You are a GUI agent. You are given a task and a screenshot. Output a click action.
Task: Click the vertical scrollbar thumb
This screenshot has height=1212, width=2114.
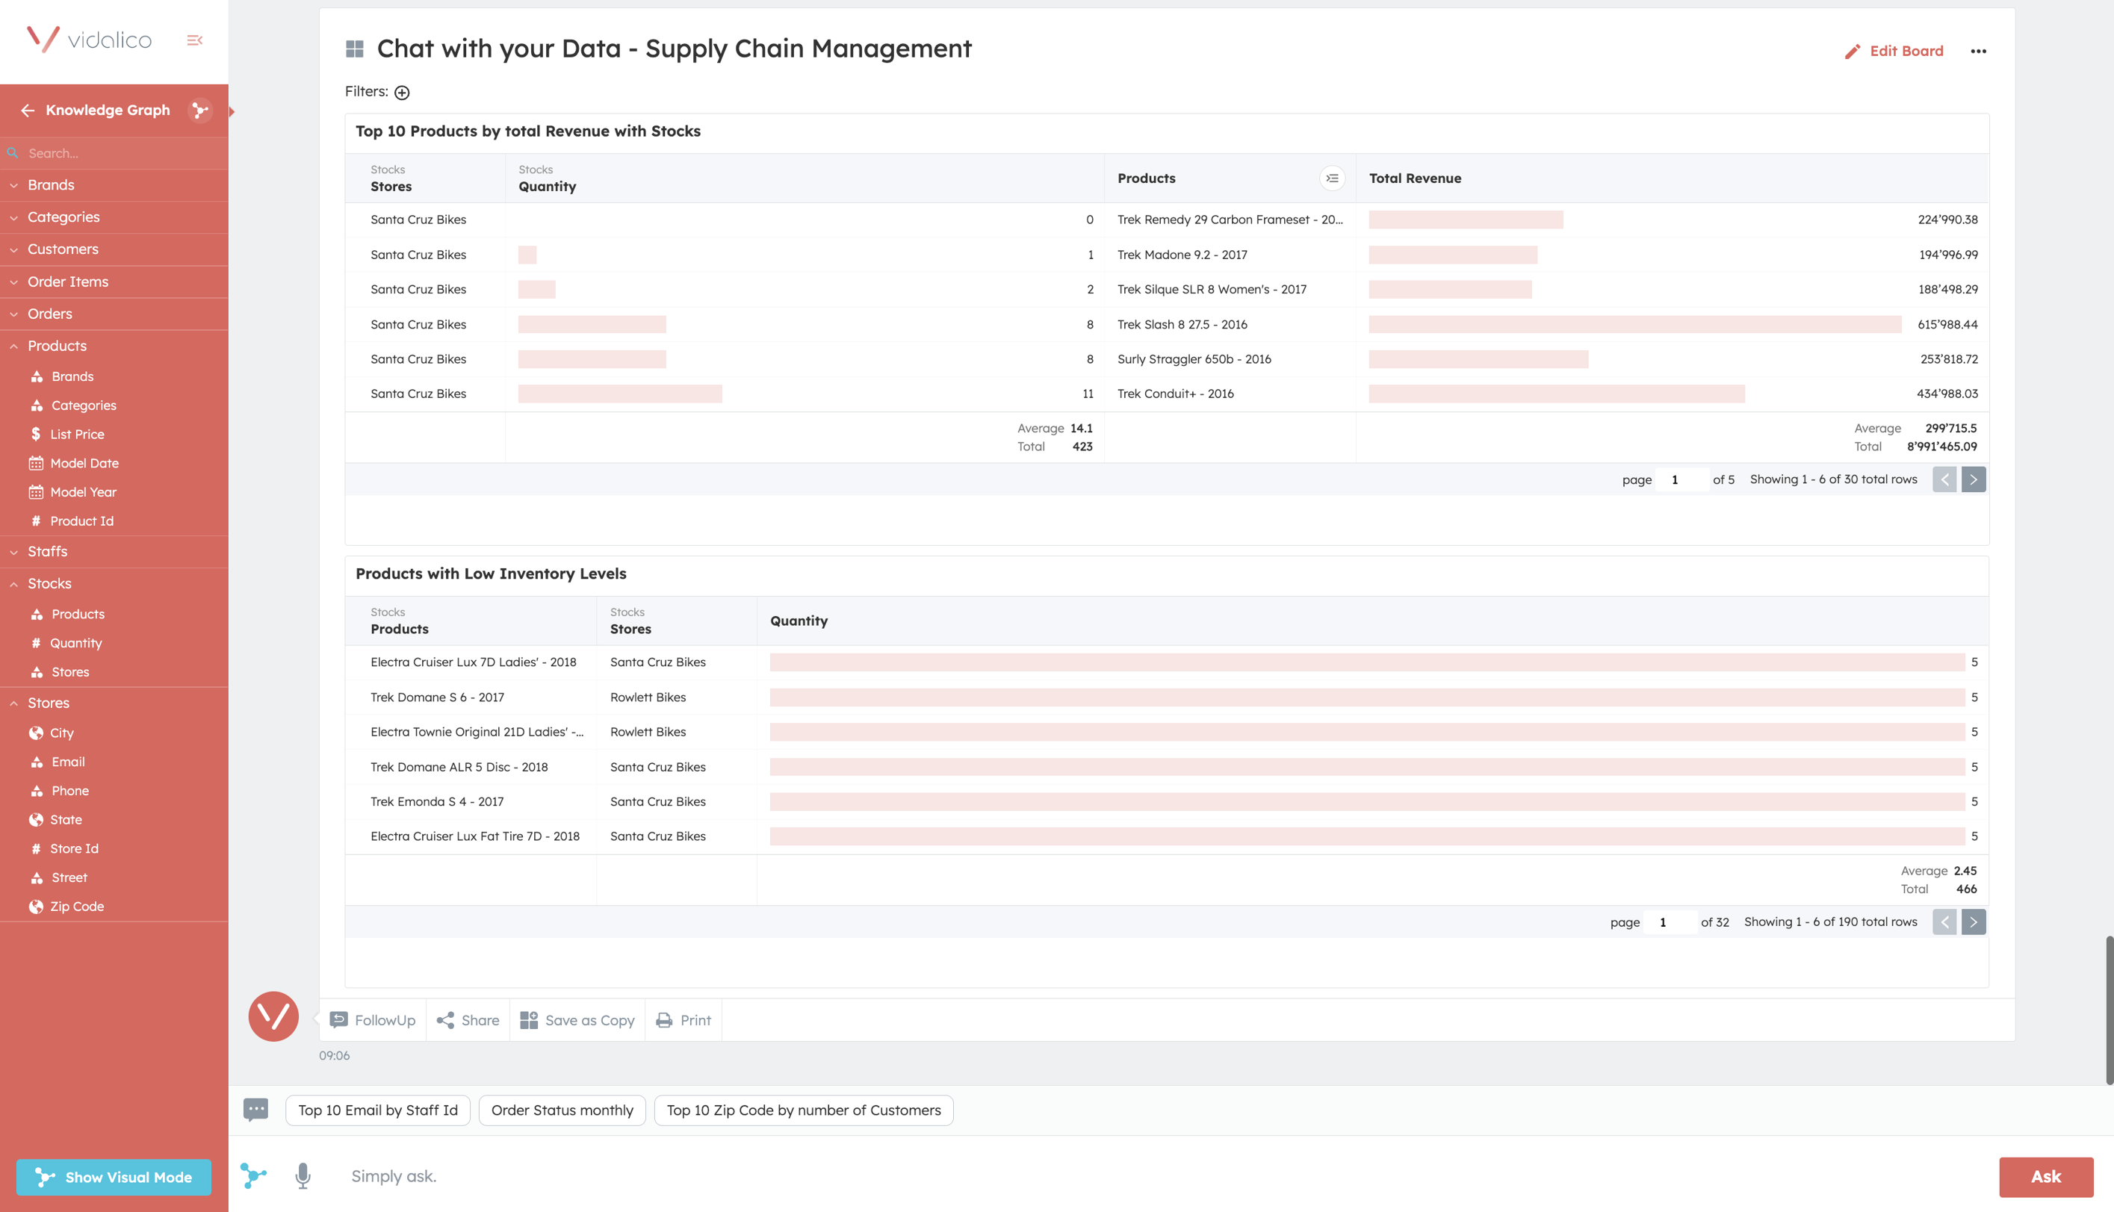(x=2109, y=1010)
